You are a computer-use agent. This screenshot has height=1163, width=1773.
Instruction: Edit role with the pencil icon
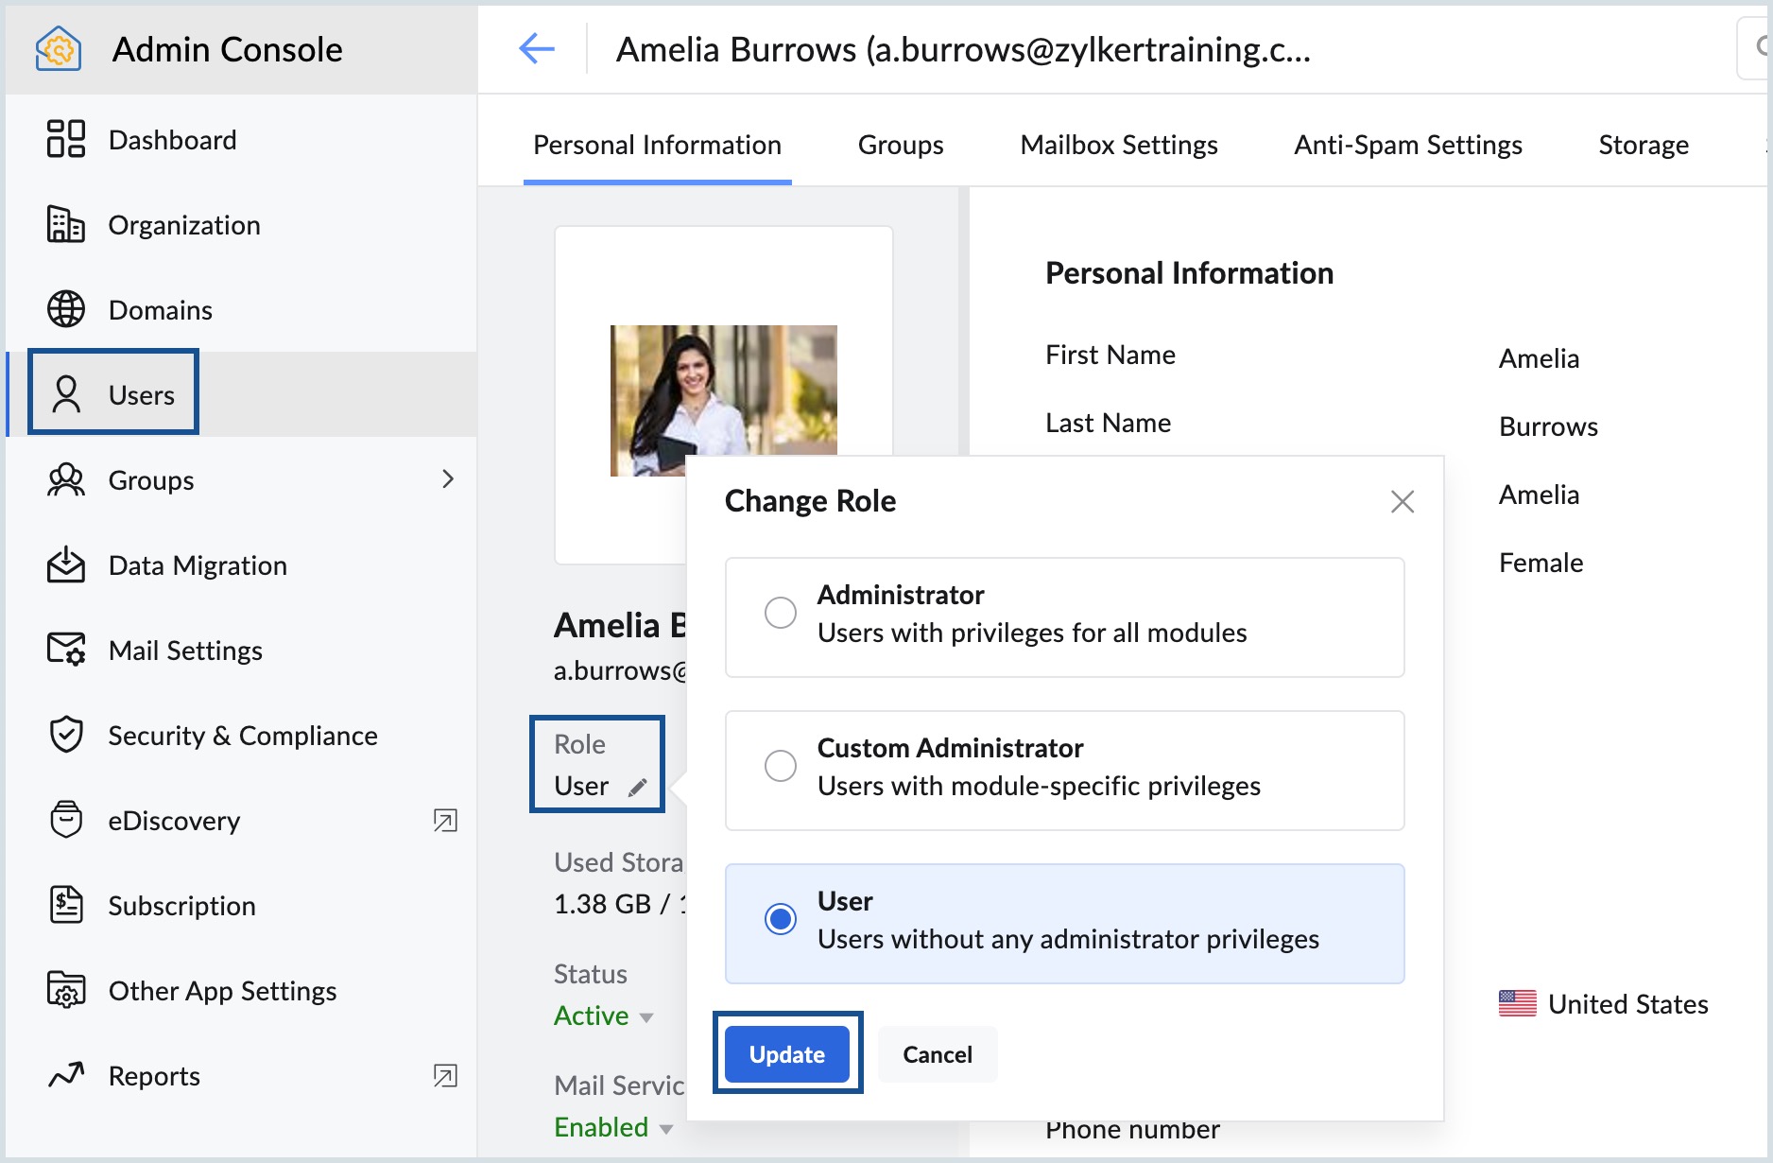click(x=638, y=787)
